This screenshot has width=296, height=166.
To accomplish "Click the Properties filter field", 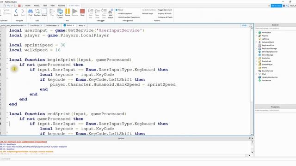I will tap(275, 111).
